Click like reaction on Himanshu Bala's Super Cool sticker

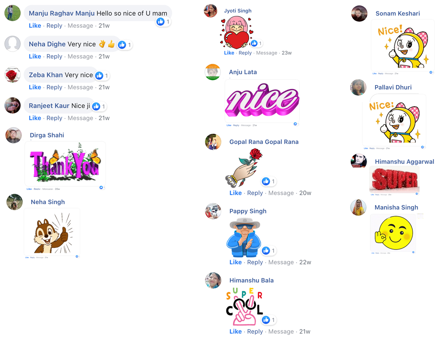click(266, 320)
